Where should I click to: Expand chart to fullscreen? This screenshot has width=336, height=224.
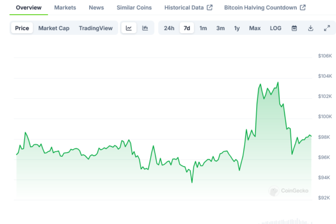click(x=327, y=28)
